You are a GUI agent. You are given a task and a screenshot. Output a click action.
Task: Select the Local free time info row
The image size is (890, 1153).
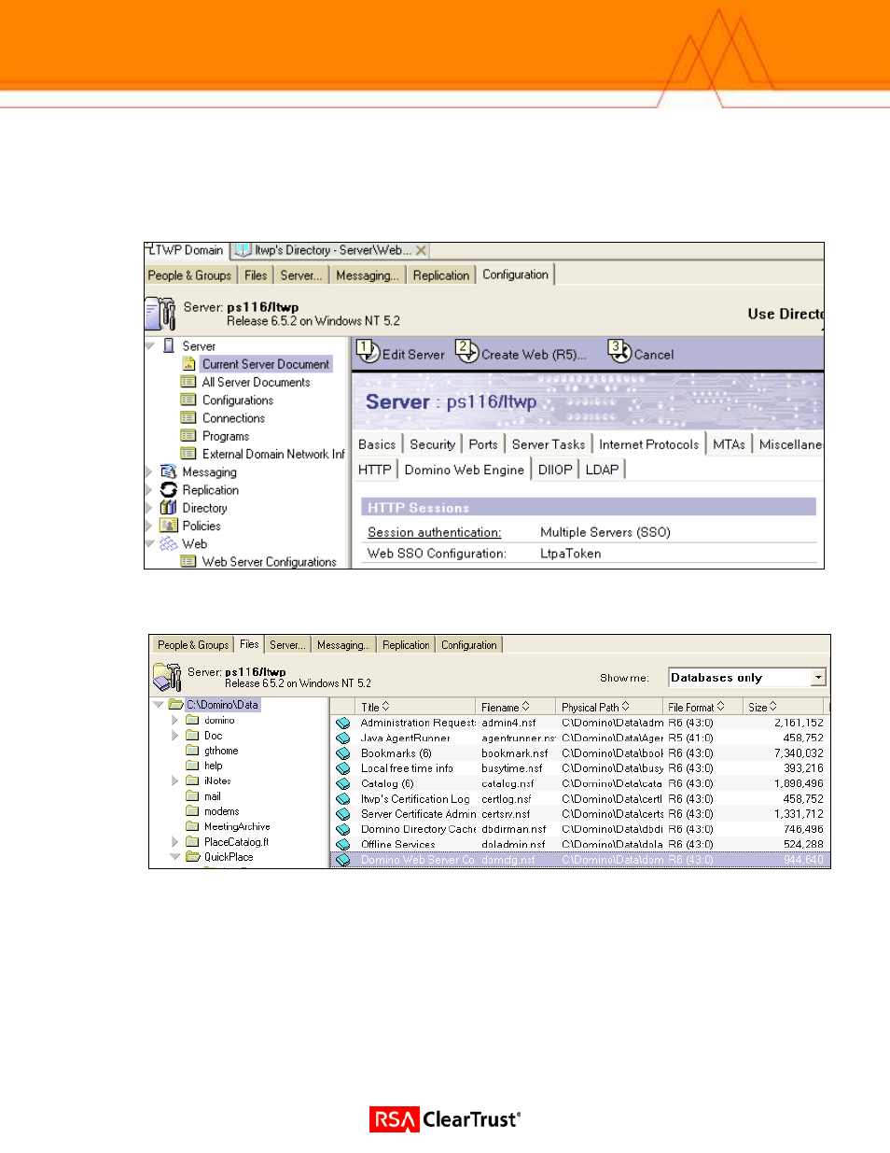tap(579, 768)
